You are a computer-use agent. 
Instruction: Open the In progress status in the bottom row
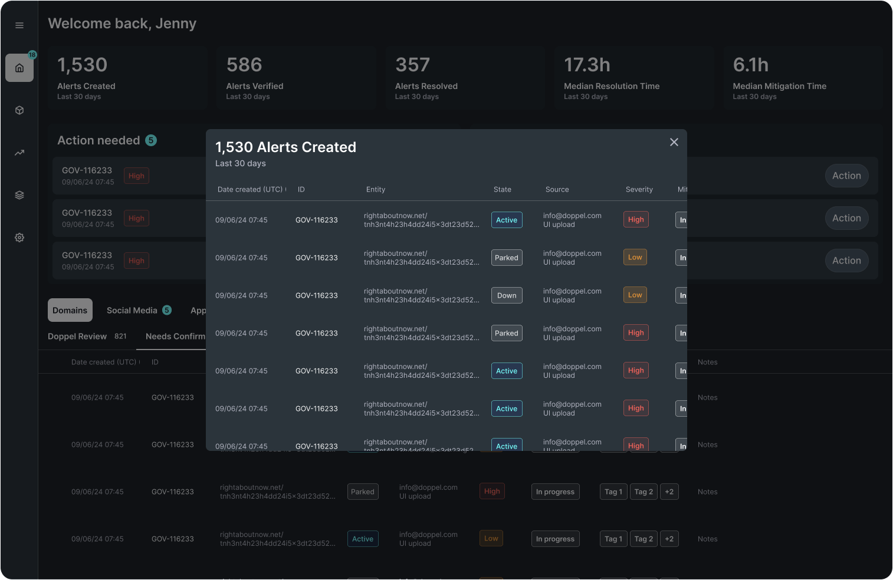pyautogui.click(x=554, y=539)
